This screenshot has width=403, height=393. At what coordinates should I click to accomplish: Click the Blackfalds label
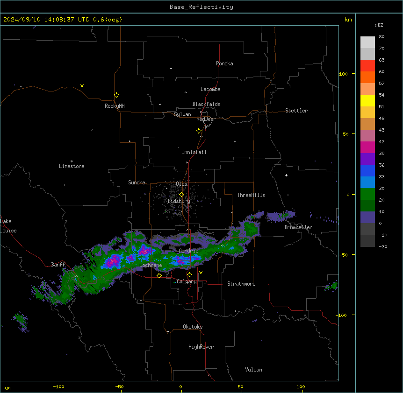[x=206, y=104]
